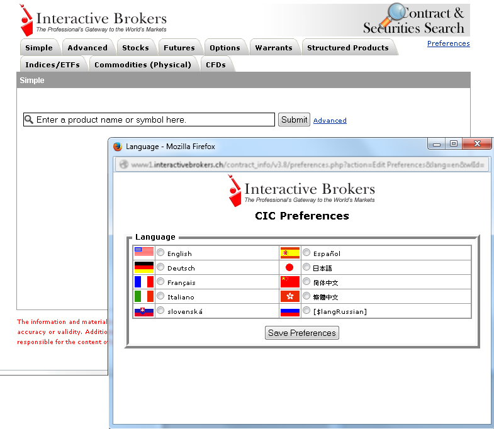Click the Save Preferences button
The width and height of the screenshot is (494, 429).
302,333
